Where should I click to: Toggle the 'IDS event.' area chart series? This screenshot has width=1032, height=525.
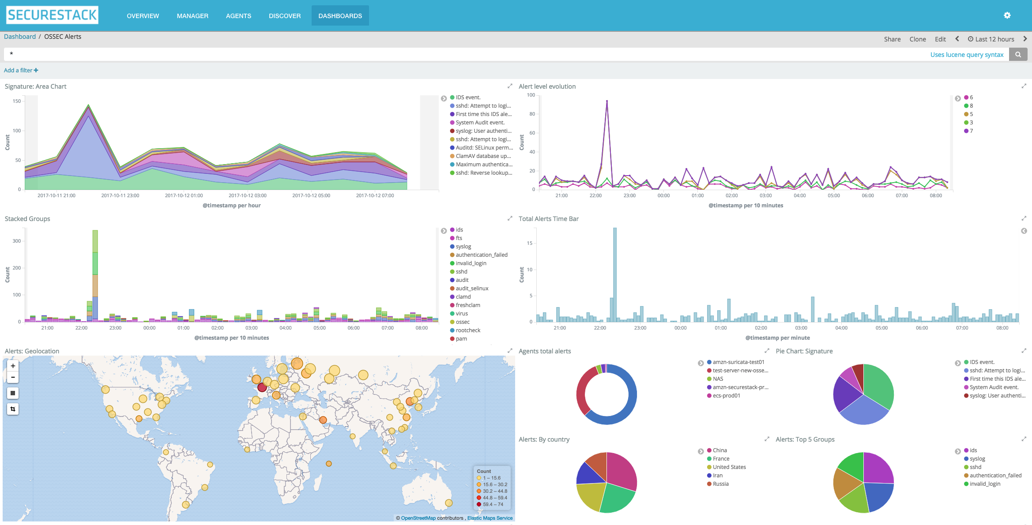pyautogui.click(x=468, y=97)
